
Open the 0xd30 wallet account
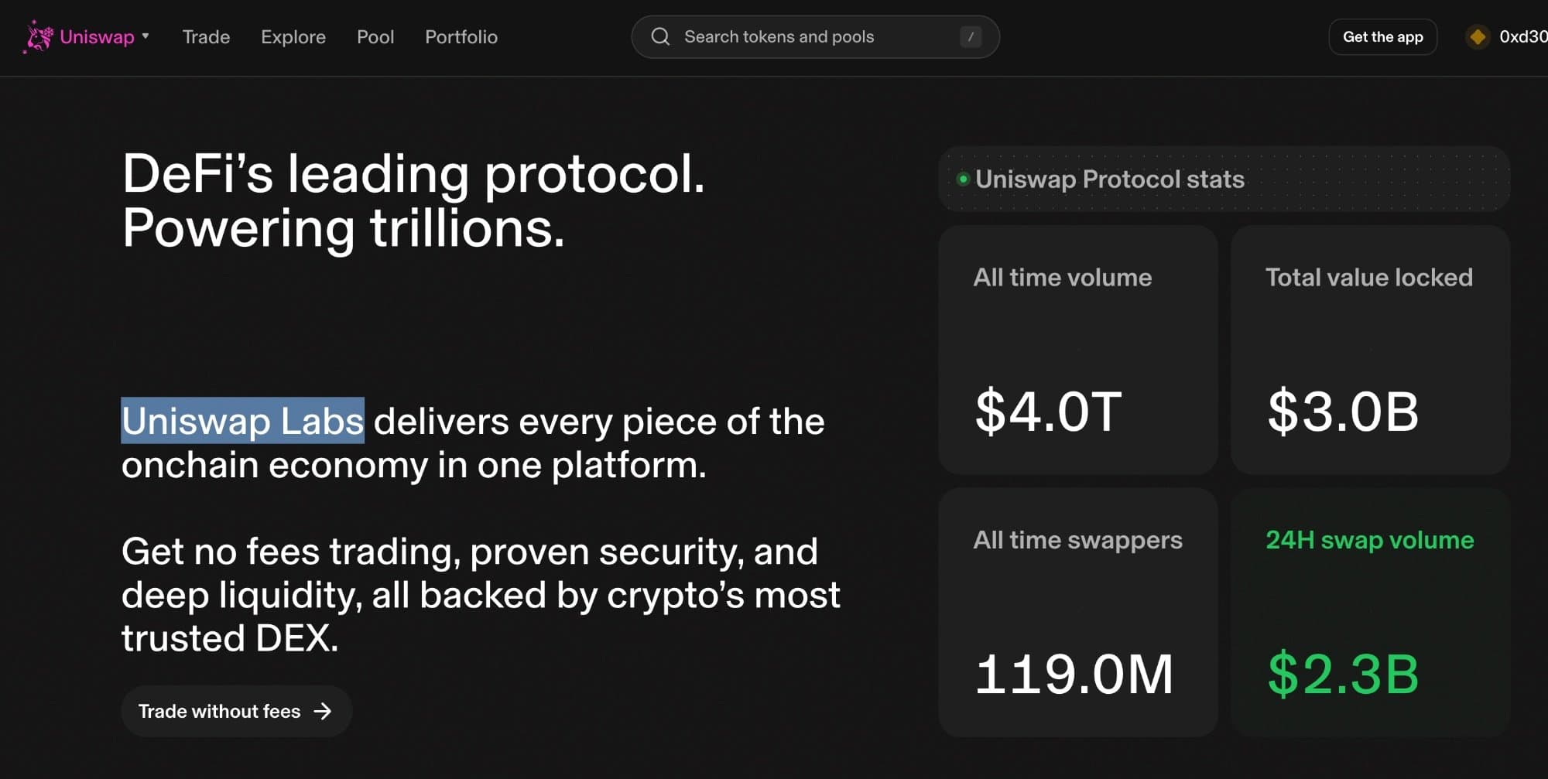(x=1522, y=37)
